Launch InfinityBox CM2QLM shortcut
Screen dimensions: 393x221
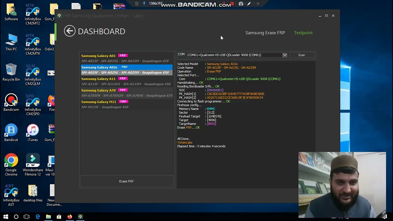coord(33,75)
